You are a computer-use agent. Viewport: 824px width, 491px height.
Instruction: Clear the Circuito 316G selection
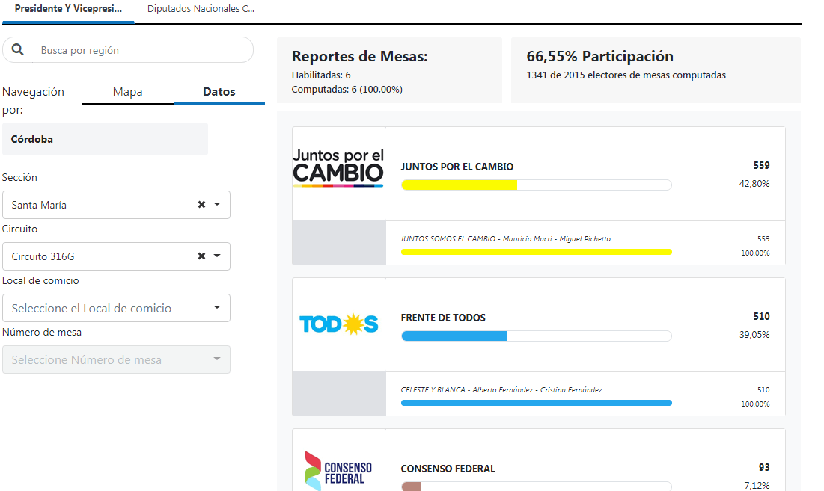point(201,256)
